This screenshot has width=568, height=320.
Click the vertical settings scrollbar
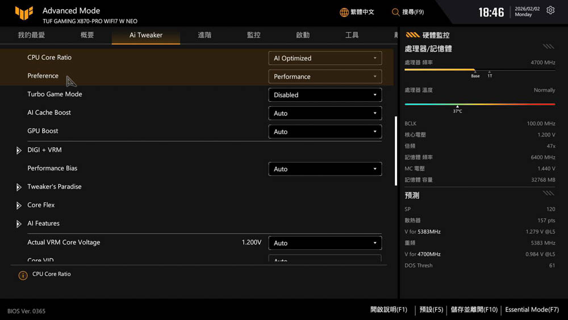coord(396,151)
